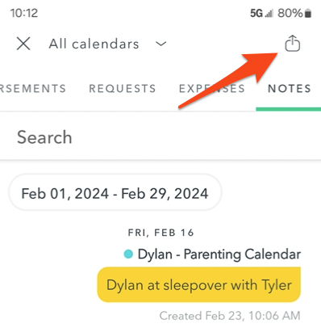Select the Notes tab
The height and width of the screenshot is (328, 321).
(290, 88)
